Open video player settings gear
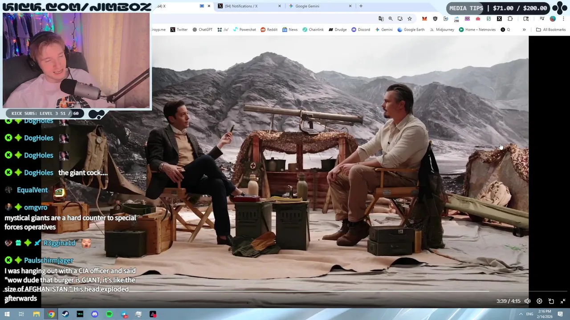 (539, 301)
